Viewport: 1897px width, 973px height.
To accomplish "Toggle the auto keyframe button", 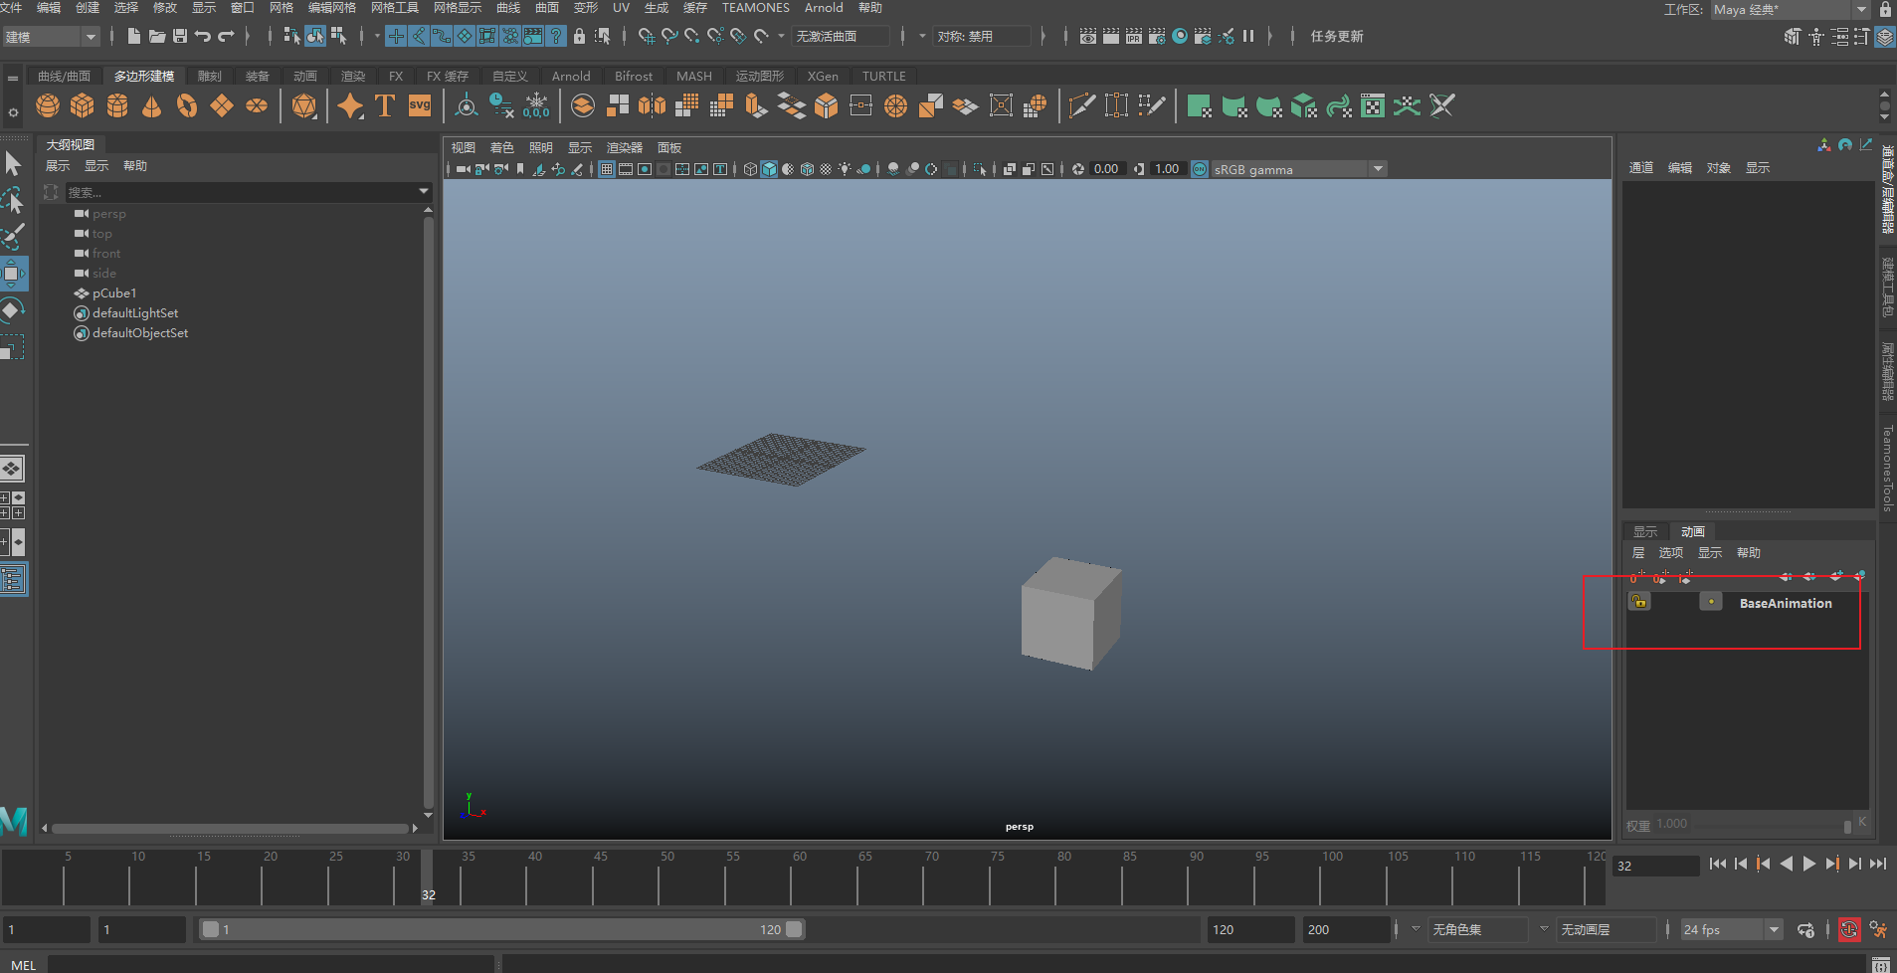I will pos(1848,929).
